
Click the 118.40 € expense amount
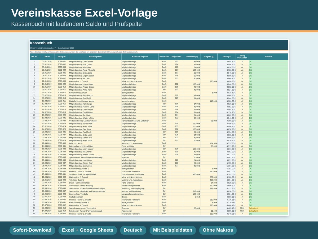tap(209, 101)
